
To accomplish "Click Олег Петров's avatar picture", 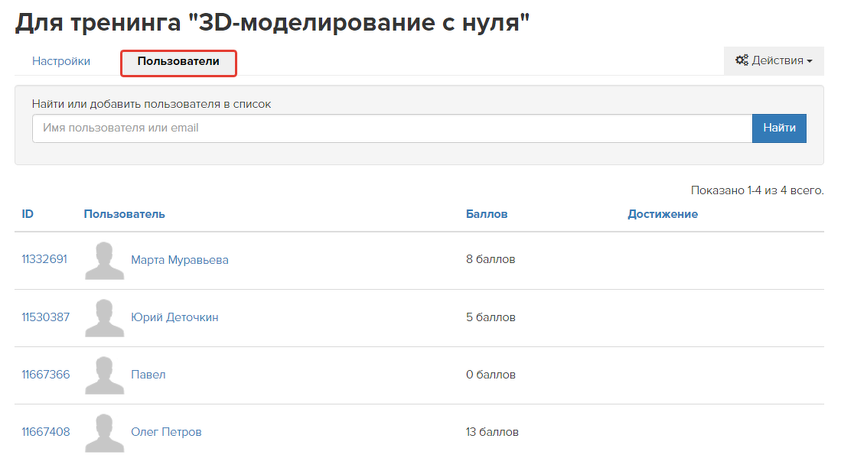I will point(105,432).
